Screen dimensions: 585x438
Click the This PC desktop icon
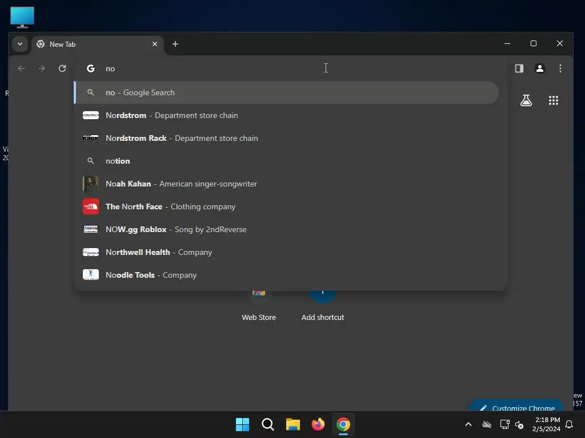click(x=22, y=17)
